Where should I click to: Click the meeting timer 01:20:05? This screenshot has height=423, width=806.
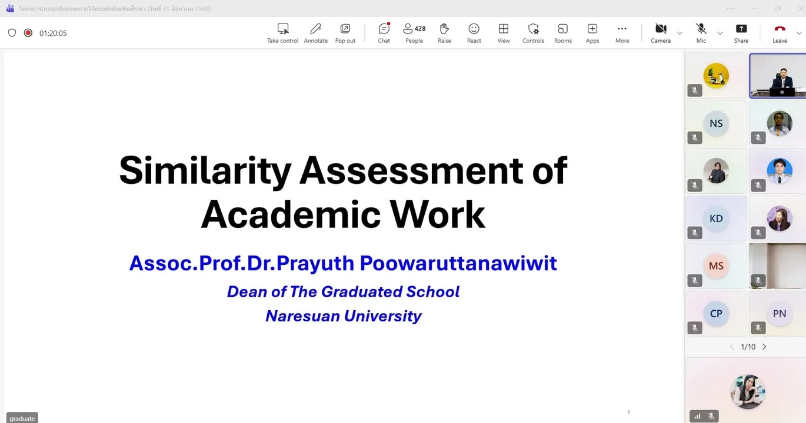pos(53,33)
